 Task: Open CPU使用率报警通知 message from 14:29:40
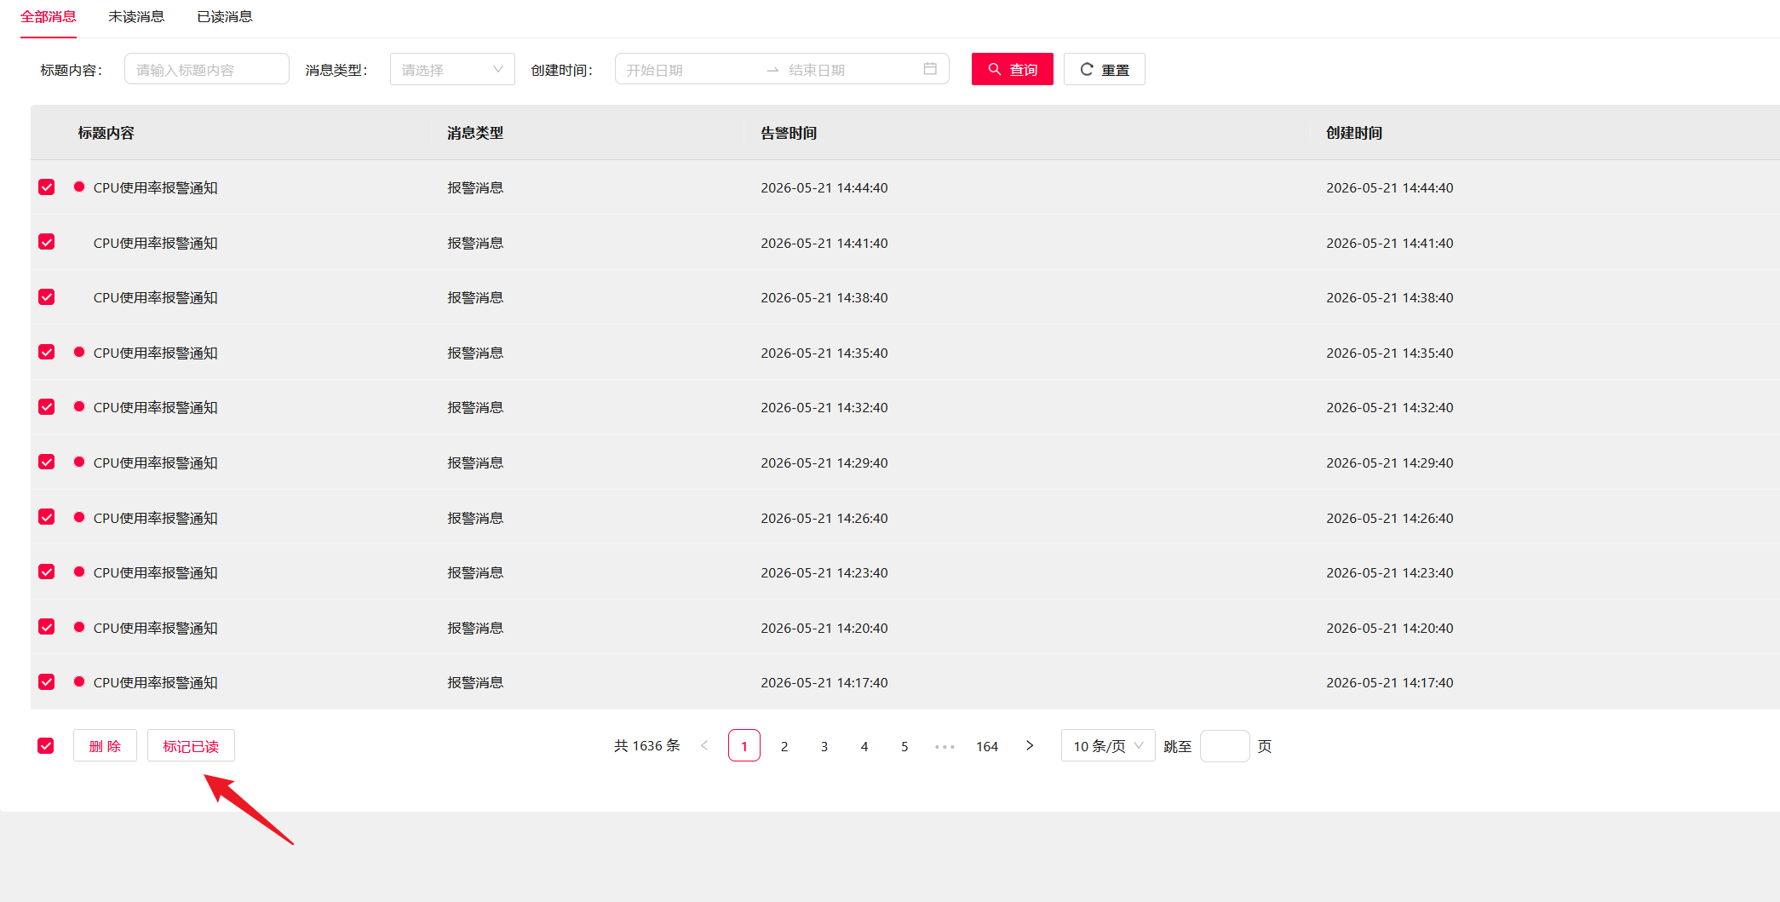click(x=156, y=462)
